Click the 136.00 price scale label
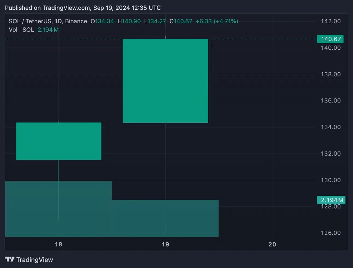This screenshot has width=353, height=268. 331,101
